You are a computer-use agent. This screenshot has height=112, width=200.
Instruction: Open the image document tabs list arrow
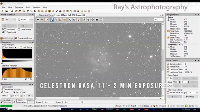160,15
